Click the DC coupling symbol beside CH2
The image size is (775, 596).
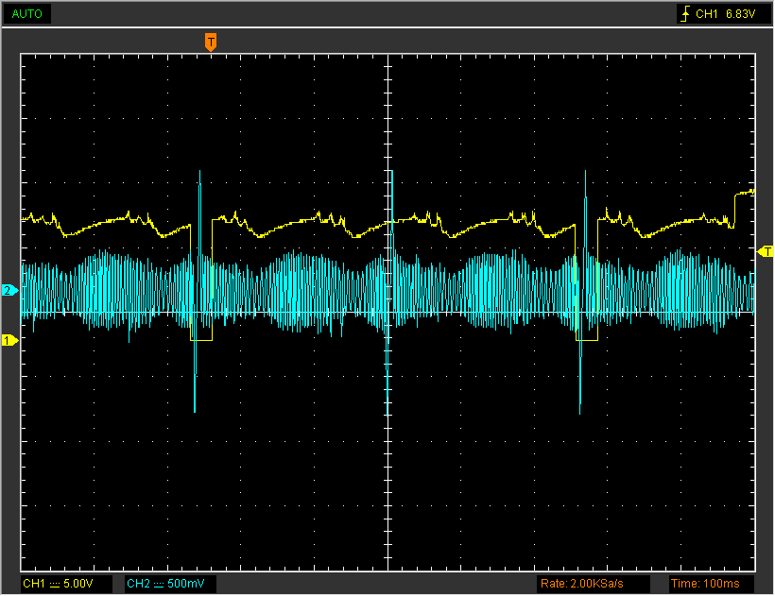pyautogui.click(x=159, y=584)
